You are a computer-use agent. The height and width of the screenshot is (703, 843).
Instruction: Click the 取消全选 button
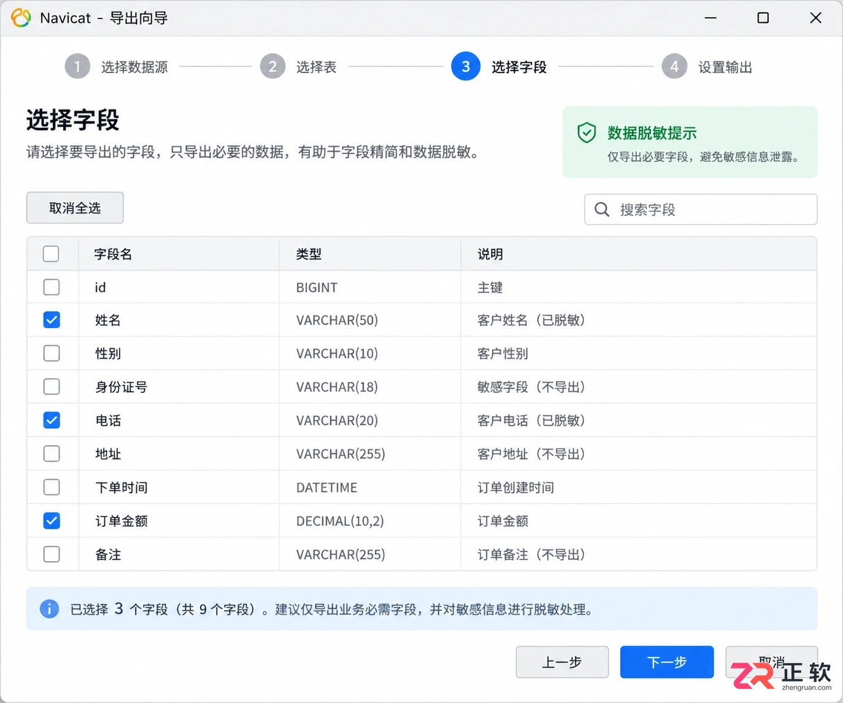[75, 208]
